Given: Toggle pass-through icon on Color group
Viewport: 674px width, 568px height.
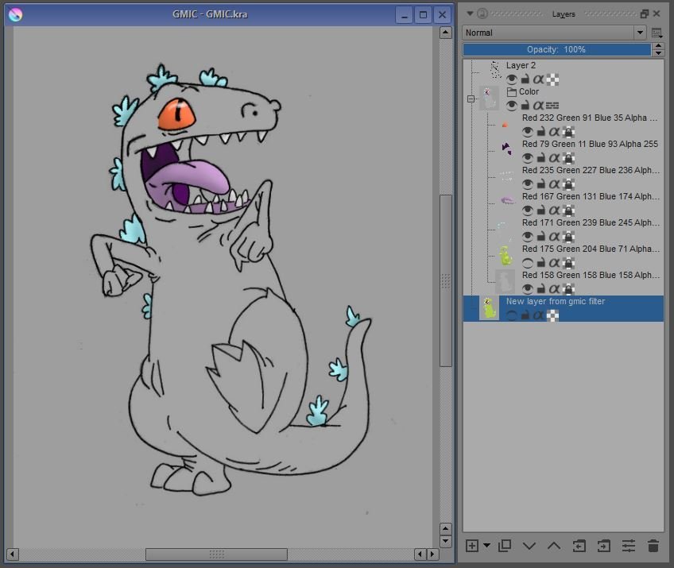Looking at the screenshot, I should [x=552, y=106].
